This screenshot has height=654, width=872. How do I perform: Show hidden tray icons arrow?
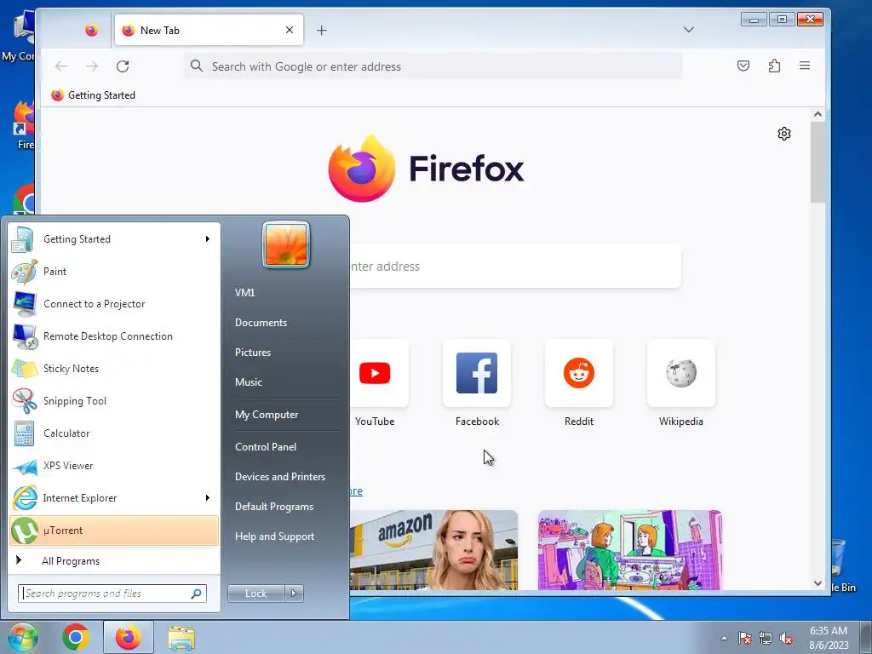724,638
